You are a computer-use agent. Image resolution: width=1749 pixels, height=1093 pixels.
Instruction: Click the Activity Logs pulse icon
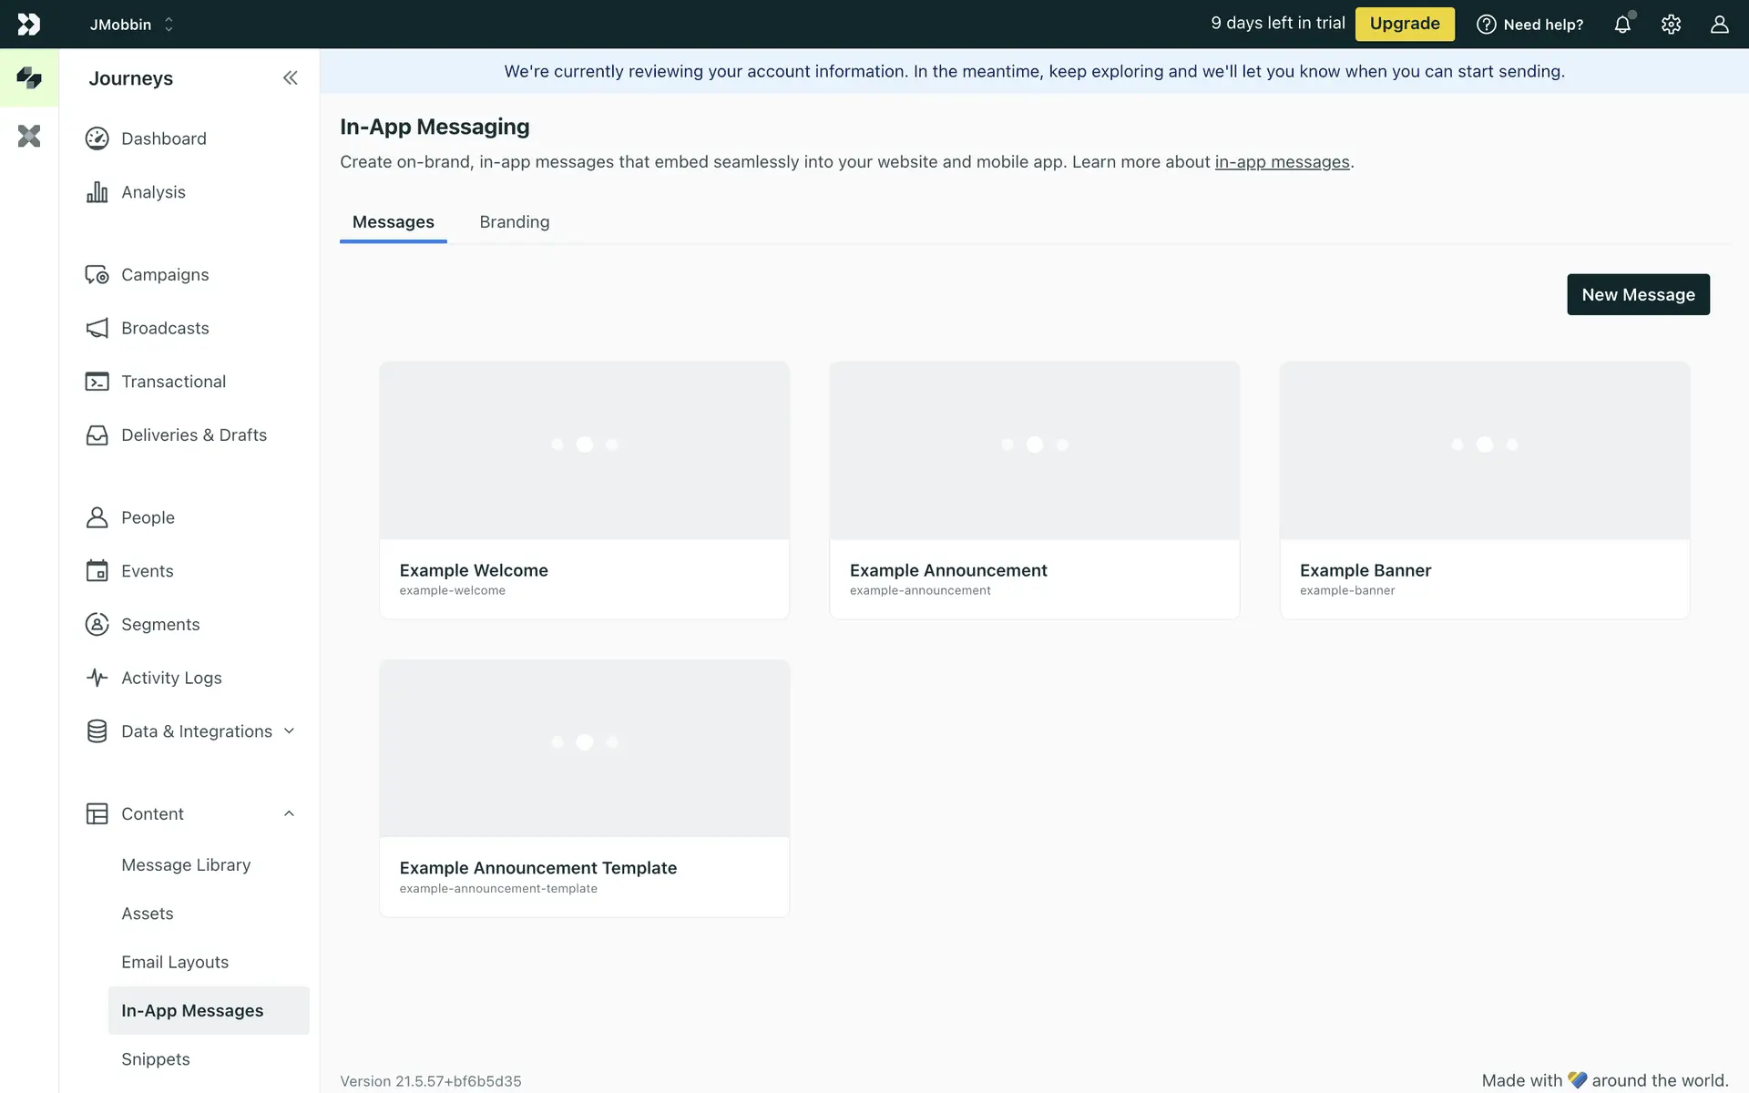[x=97, y=678]
